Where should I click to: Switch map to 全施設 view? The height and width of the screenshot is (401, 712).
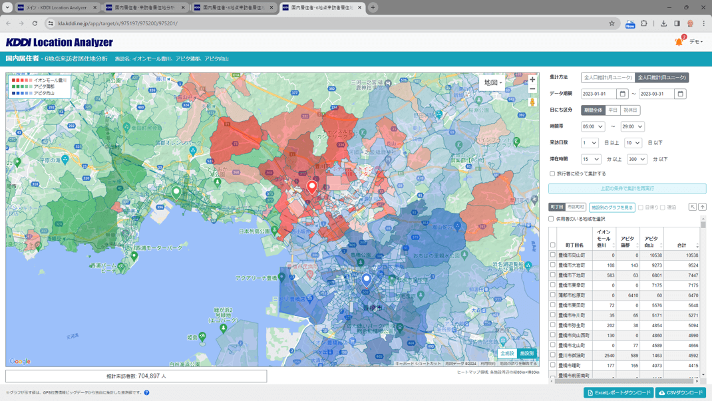(507, 353)
